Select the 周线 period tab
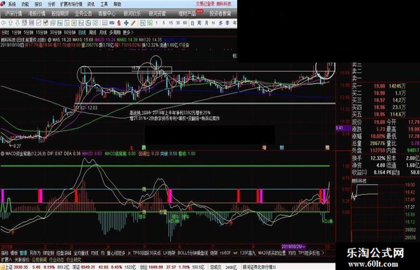 point(92,33)
